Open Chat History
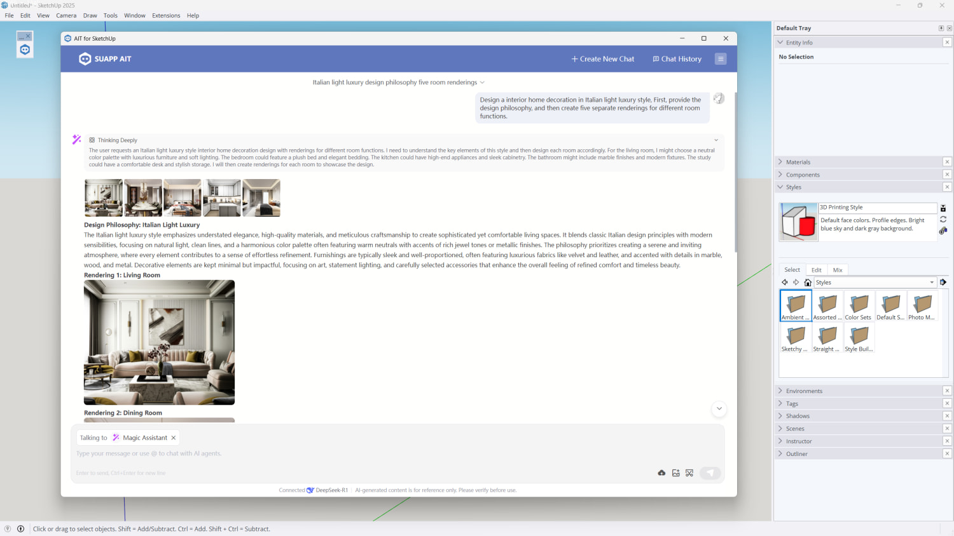 pyautogui.click(x=677, y=59)
